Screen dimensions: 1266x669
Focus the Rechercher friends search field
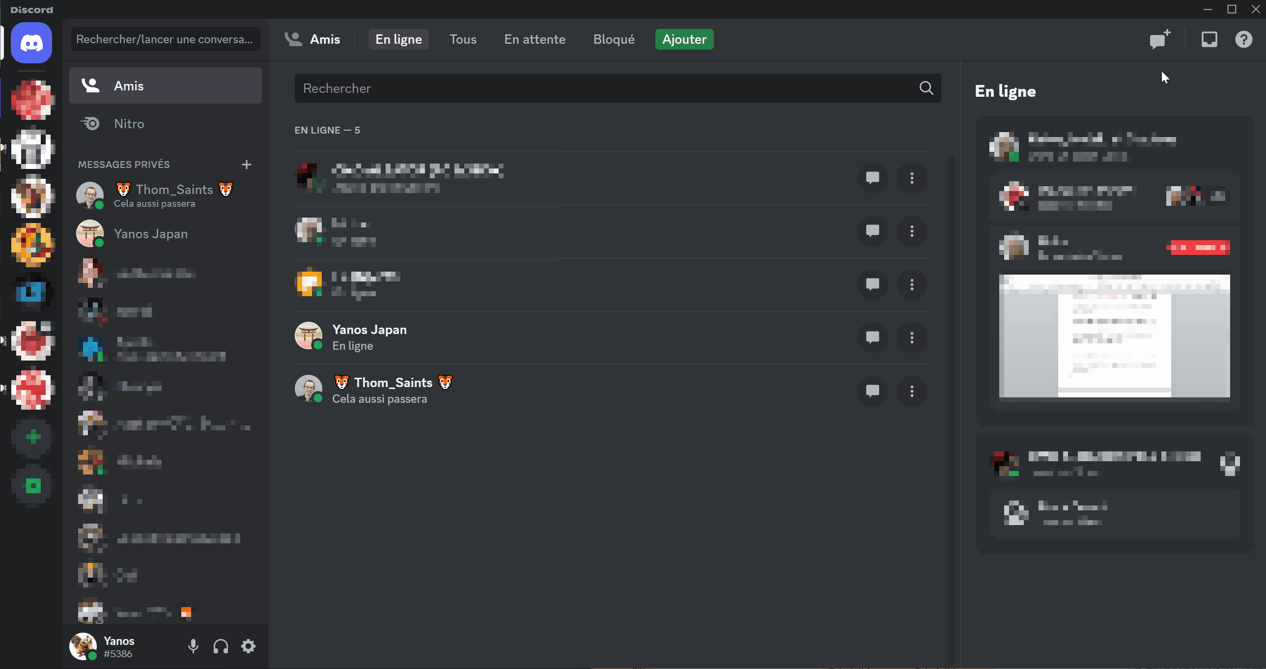tap(617, 88)
